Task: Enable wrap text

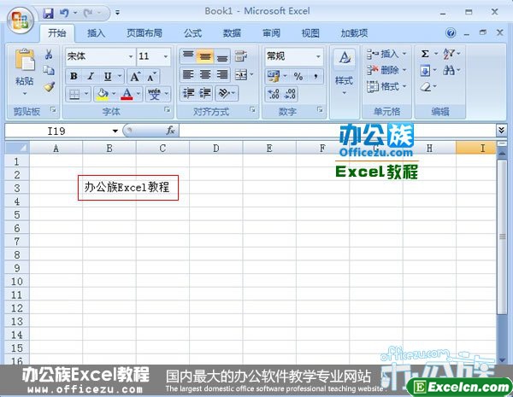Action: point(241,56)
